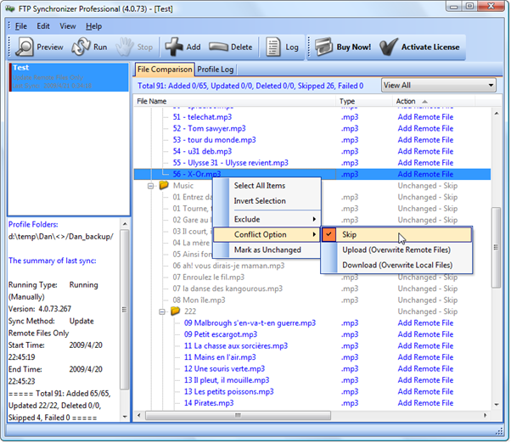Switch to the Profile Log tab
The image size is (511, 443).
(x=216, y=69)
